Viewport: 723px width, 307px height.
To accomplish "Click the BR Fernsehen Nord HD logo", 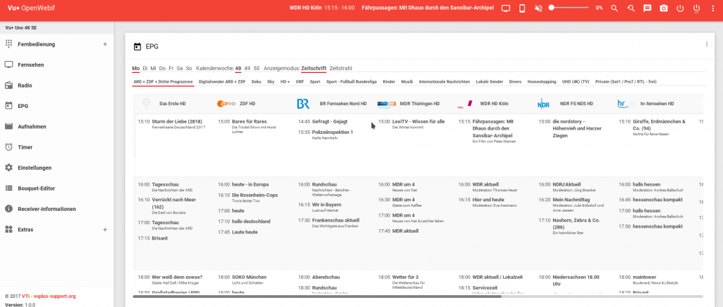I will point(303,104).
